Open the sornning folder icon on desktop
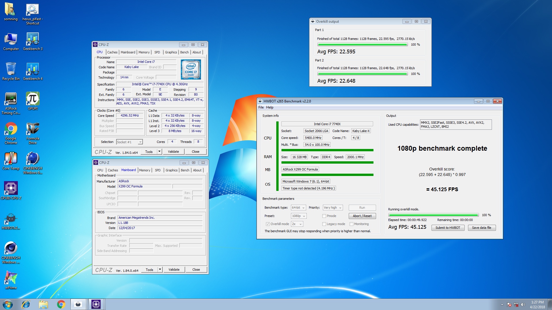 click(x=11, y=12)
